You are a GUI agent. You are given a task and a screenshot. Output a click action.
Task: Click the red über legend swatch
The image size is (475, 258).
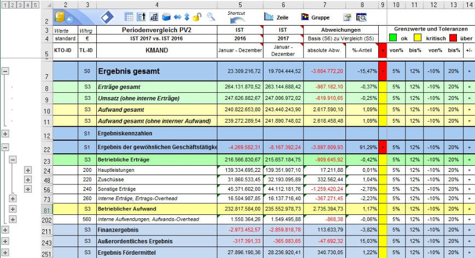click(x=453, y=38)
